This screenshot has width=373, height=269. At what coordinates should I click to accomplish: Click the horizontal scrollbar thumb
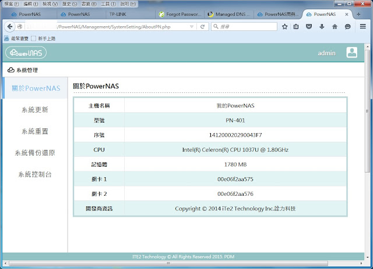click(x=168, y=263)
